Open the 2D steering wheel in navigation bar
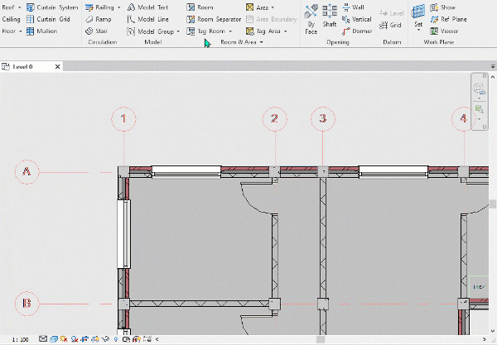The height and width of the screenshot is (345, 497). click(480, 89)
